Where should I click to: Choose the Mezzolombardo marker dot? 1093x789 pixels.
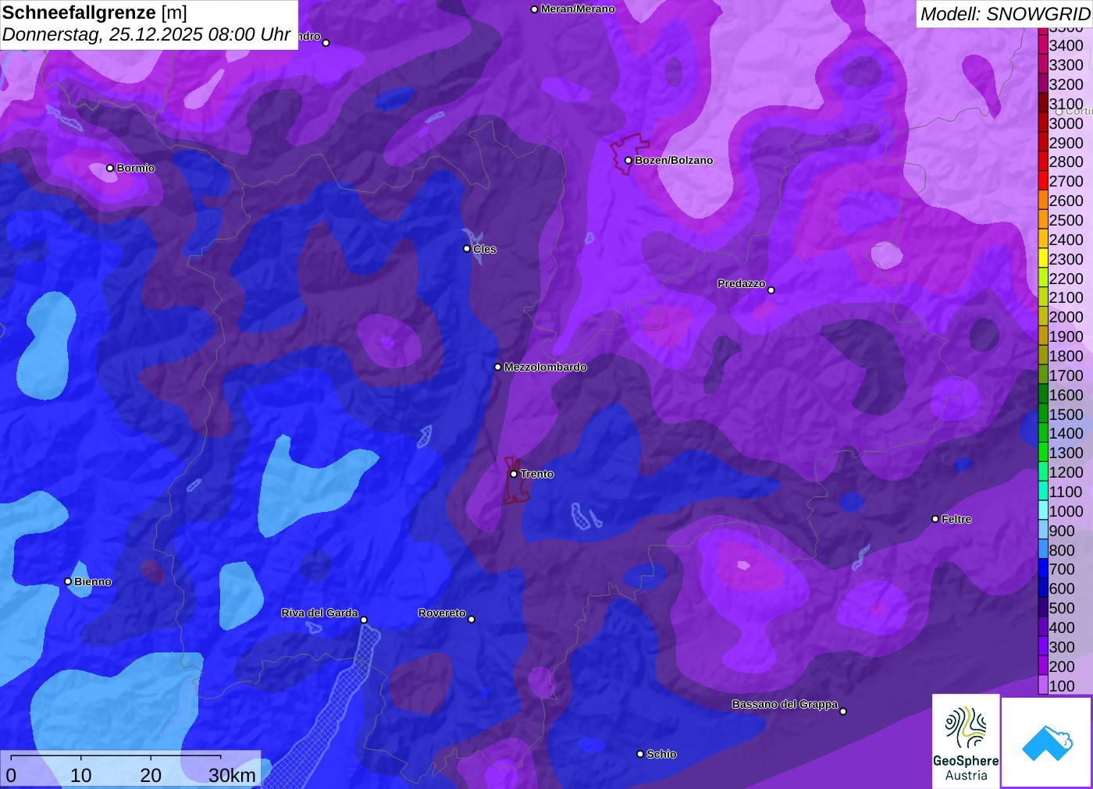pyautogui.click(x=497, y=367)
